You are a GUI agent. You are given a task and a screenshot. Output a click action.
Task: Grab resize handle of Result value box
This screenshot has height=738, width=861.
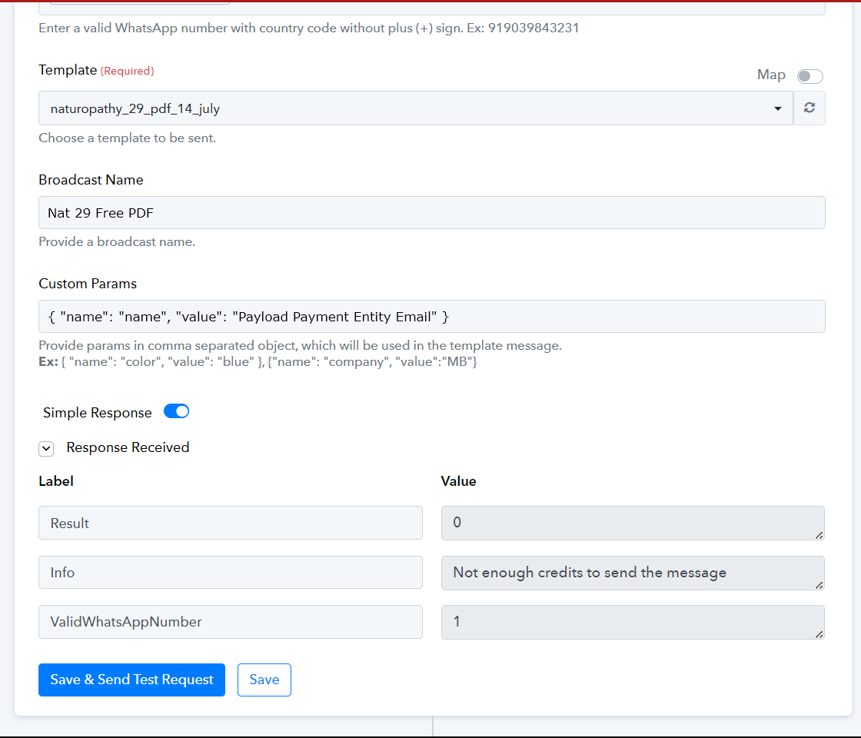pyautogui.click(x=819, y=535)
